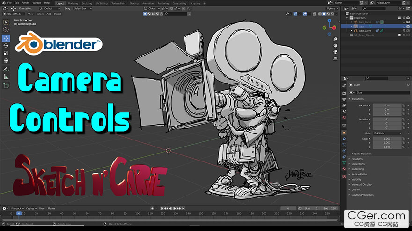Click the Scale X value field
412x231 pixels.
coord(387,139)
